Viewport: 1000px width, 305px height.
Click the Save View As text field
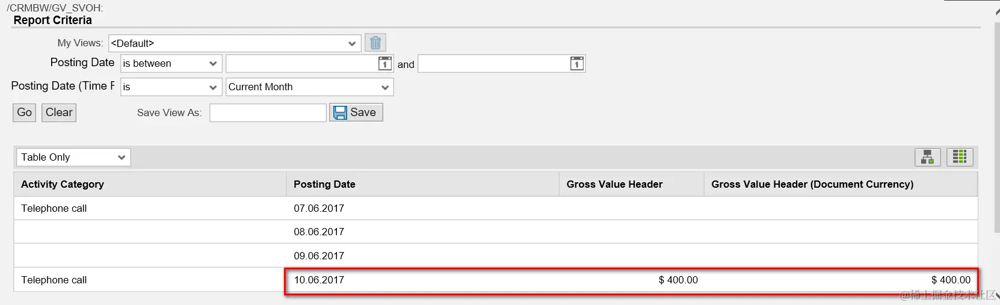(x=268, y=112)
